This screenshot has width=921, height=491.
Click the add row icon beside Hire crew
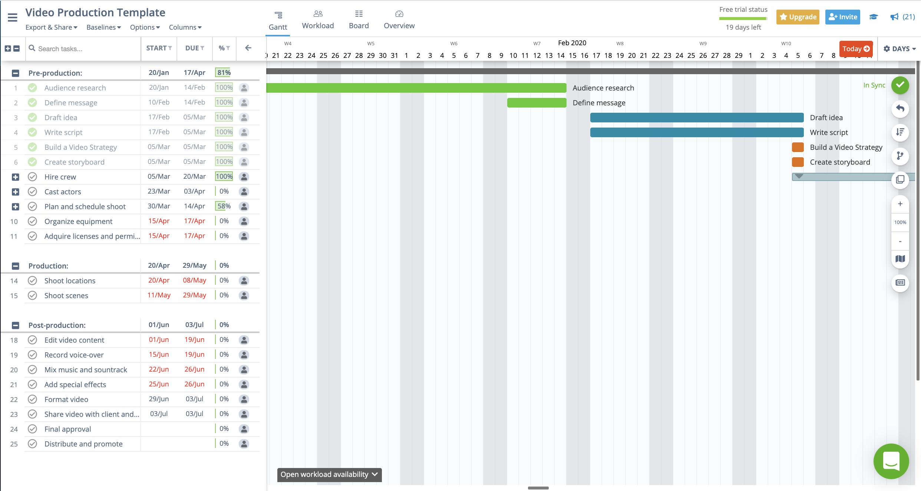pos(15,177)
